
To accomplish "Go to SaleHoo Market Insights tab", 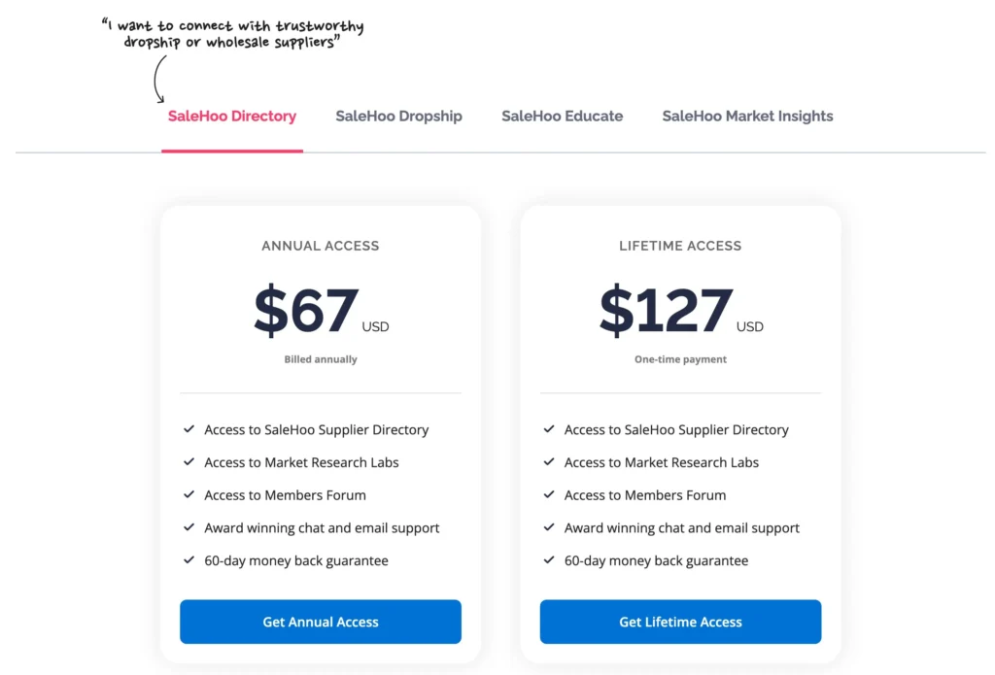I will pyautogui.click(x=747, y=117).
